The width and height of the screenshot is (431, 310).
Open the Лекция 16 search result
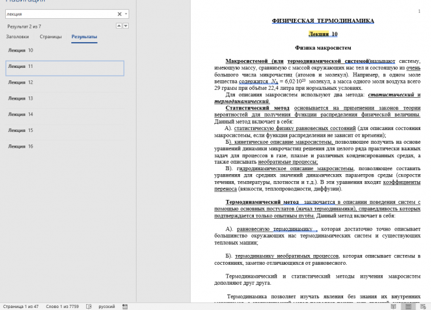(x=65, y=146)
